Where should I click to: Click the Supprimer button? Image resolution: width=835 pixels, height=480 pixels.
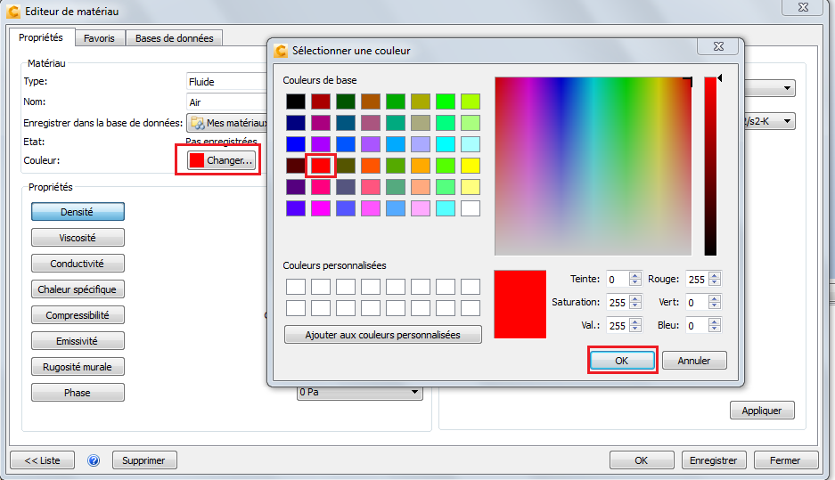tap(143, 460)
